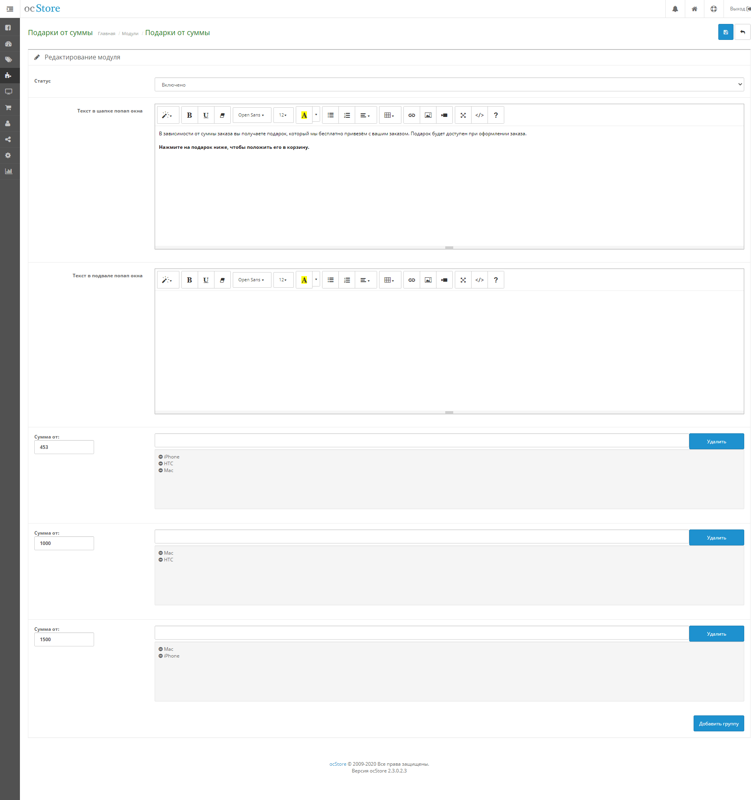The height and width of the screenshot is (800, 751).
Task: Expand Open Sans font dropdown in header editor
Action: 251,115
